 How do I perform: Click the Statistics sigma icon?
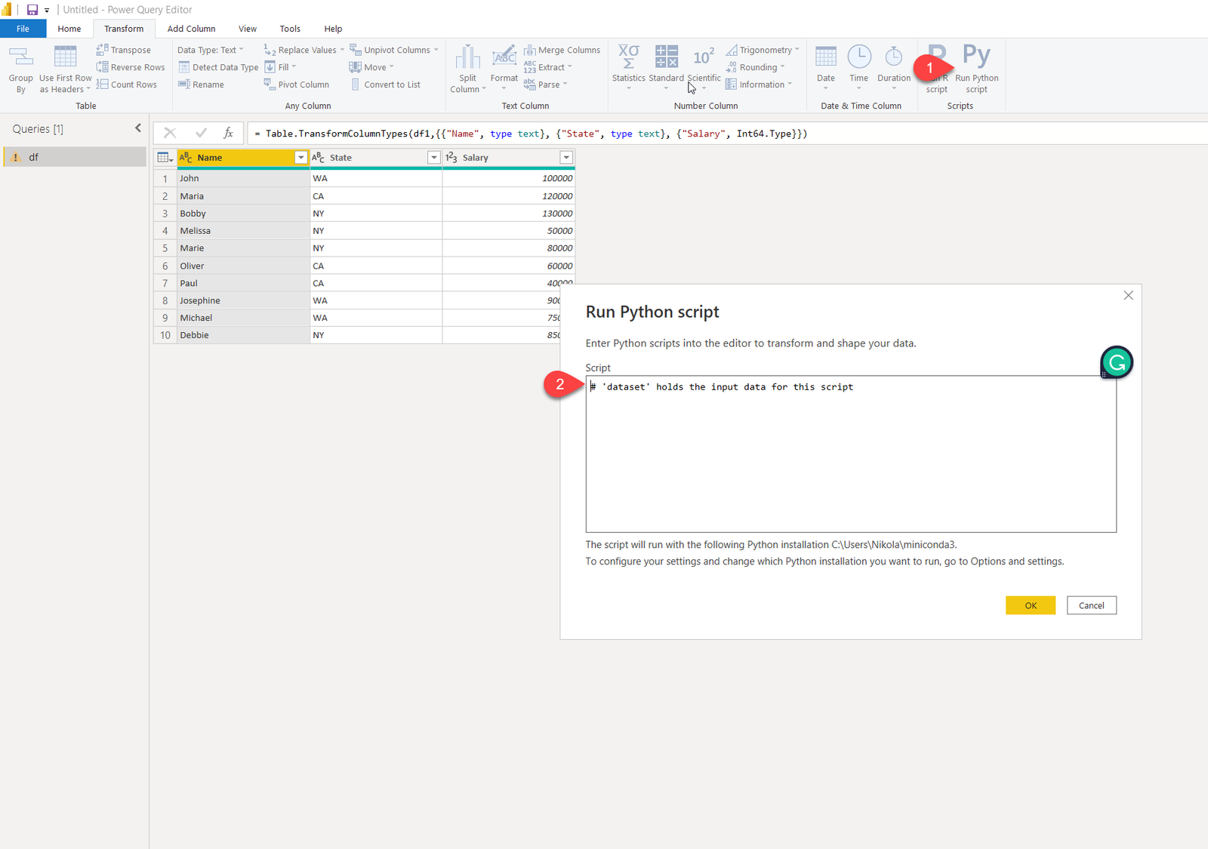pyautogui.click(x=628, y=56)
